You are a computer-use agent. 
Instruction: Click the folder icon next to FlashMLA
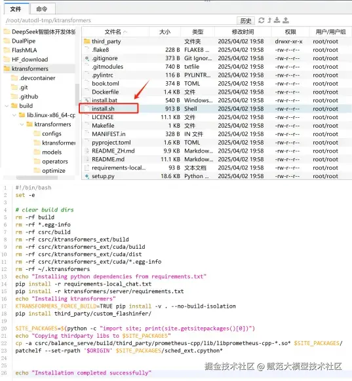point(7,50)
